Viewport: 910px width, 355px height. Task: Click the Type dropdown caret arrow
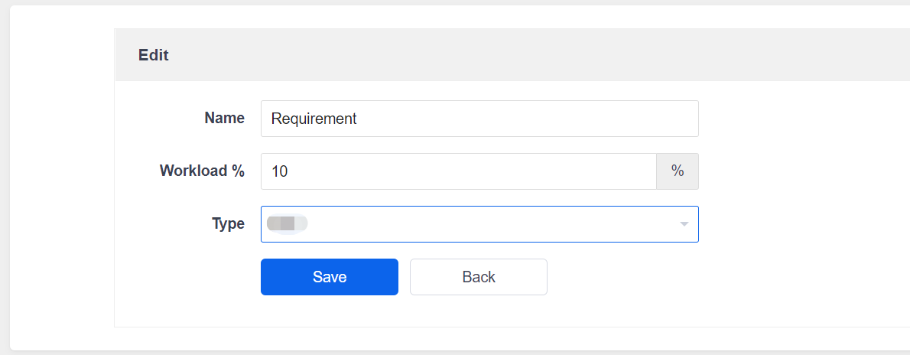click(684, 224)
